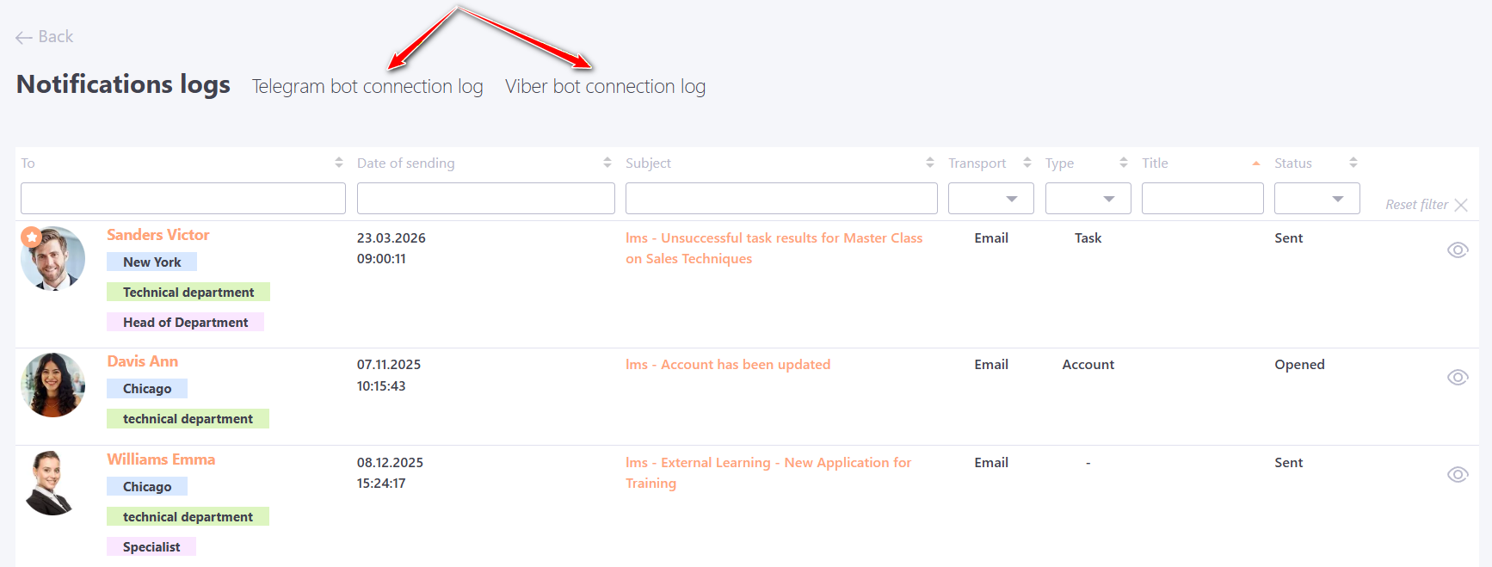The width and height of the screenshot is (1492, 567).
Task: Click Reset filter button
Action: 1426,205
